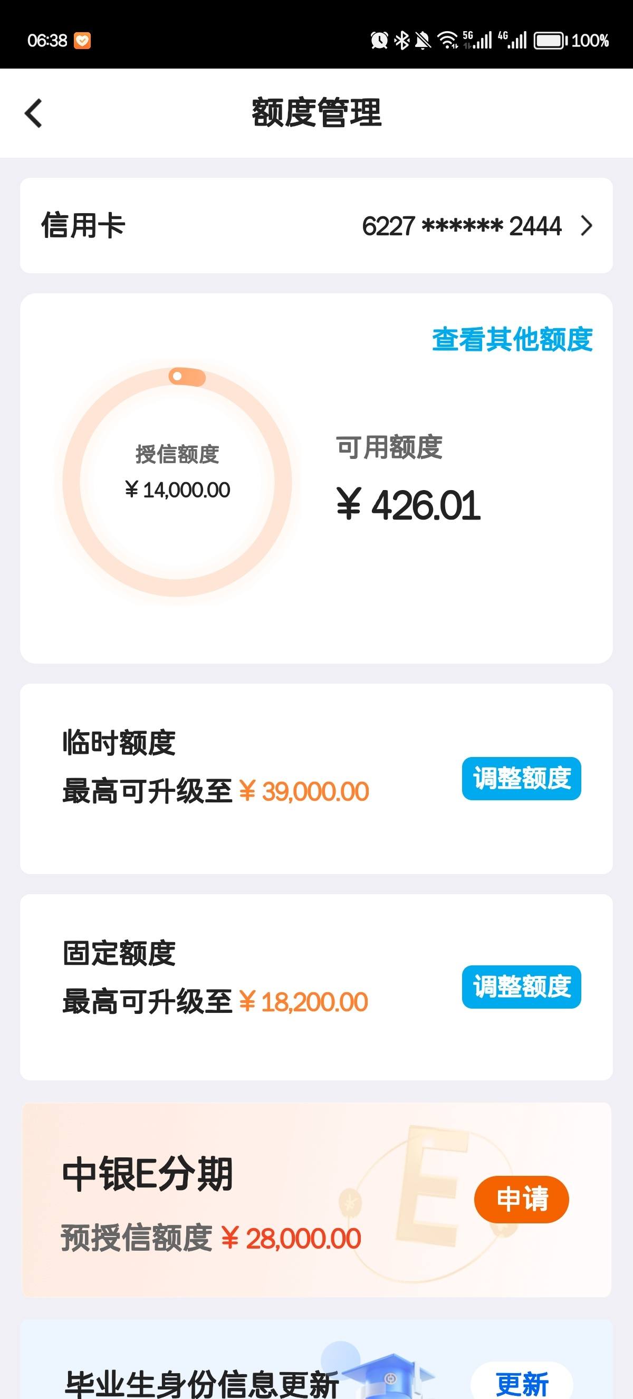Adjust the 固定额度 with 调整额度 button
Viewport: 633px width, 1399px height.
[x=521, y=987]
